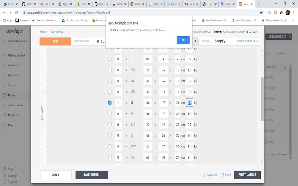This screenshot has height=186, width=298.
Task: Click the bookmark star icon
Action: (261, 13)
